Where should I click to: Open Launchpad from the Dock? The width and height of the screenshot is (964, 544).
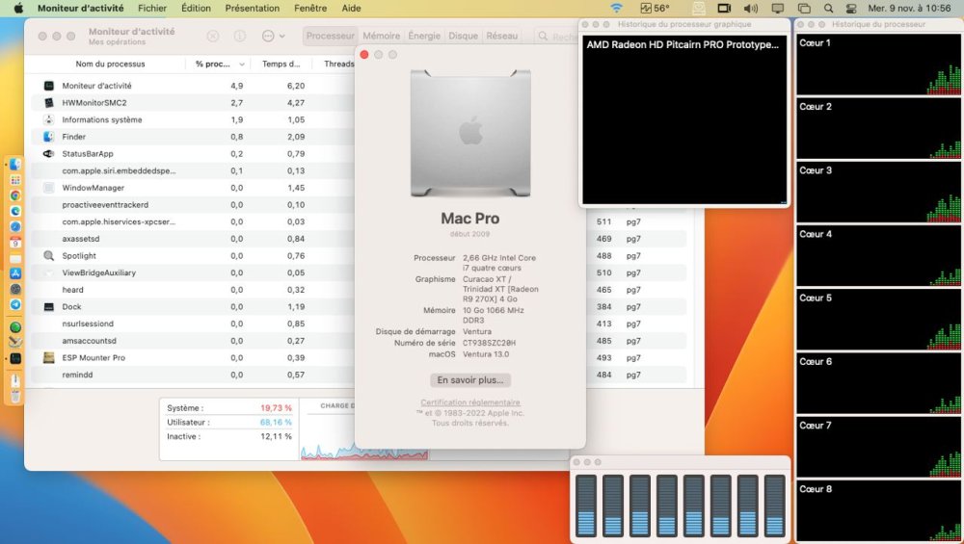15,180
